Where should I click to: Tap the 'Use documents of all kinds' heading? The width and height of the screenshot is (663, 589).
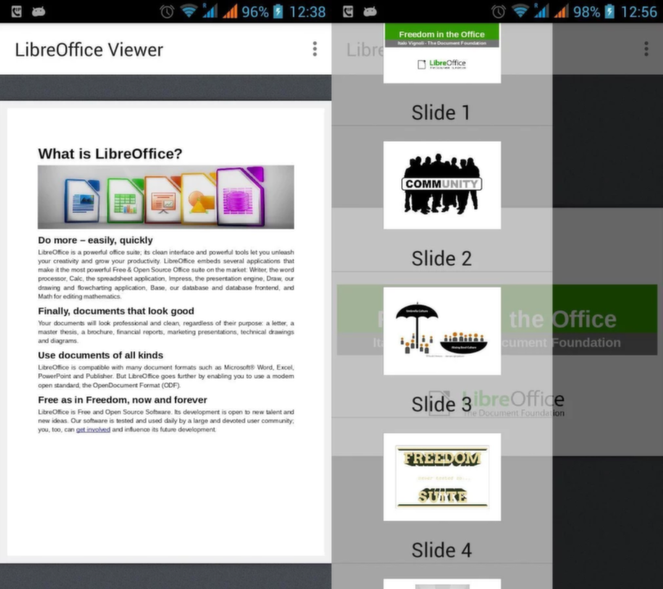101,355
